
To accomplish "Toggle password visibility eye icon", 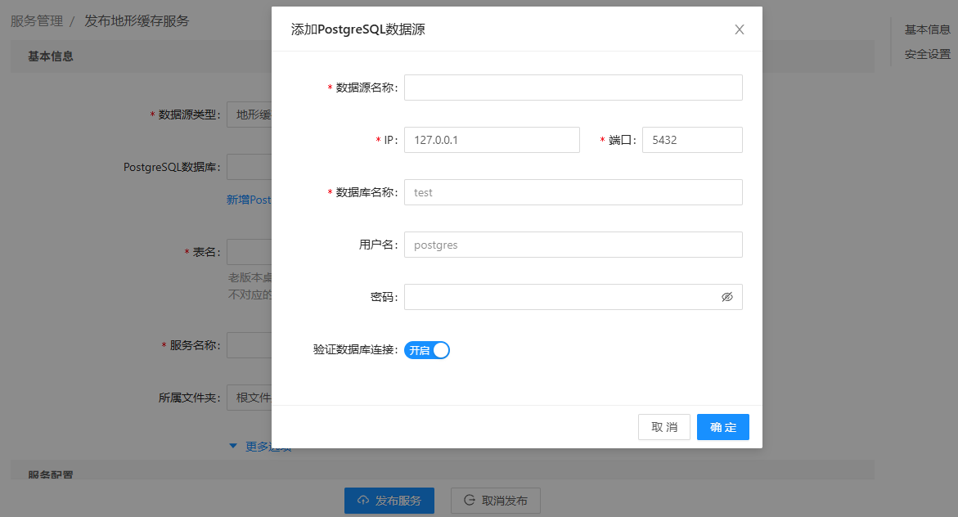I will pyautogui.click(x=727, y=297).
